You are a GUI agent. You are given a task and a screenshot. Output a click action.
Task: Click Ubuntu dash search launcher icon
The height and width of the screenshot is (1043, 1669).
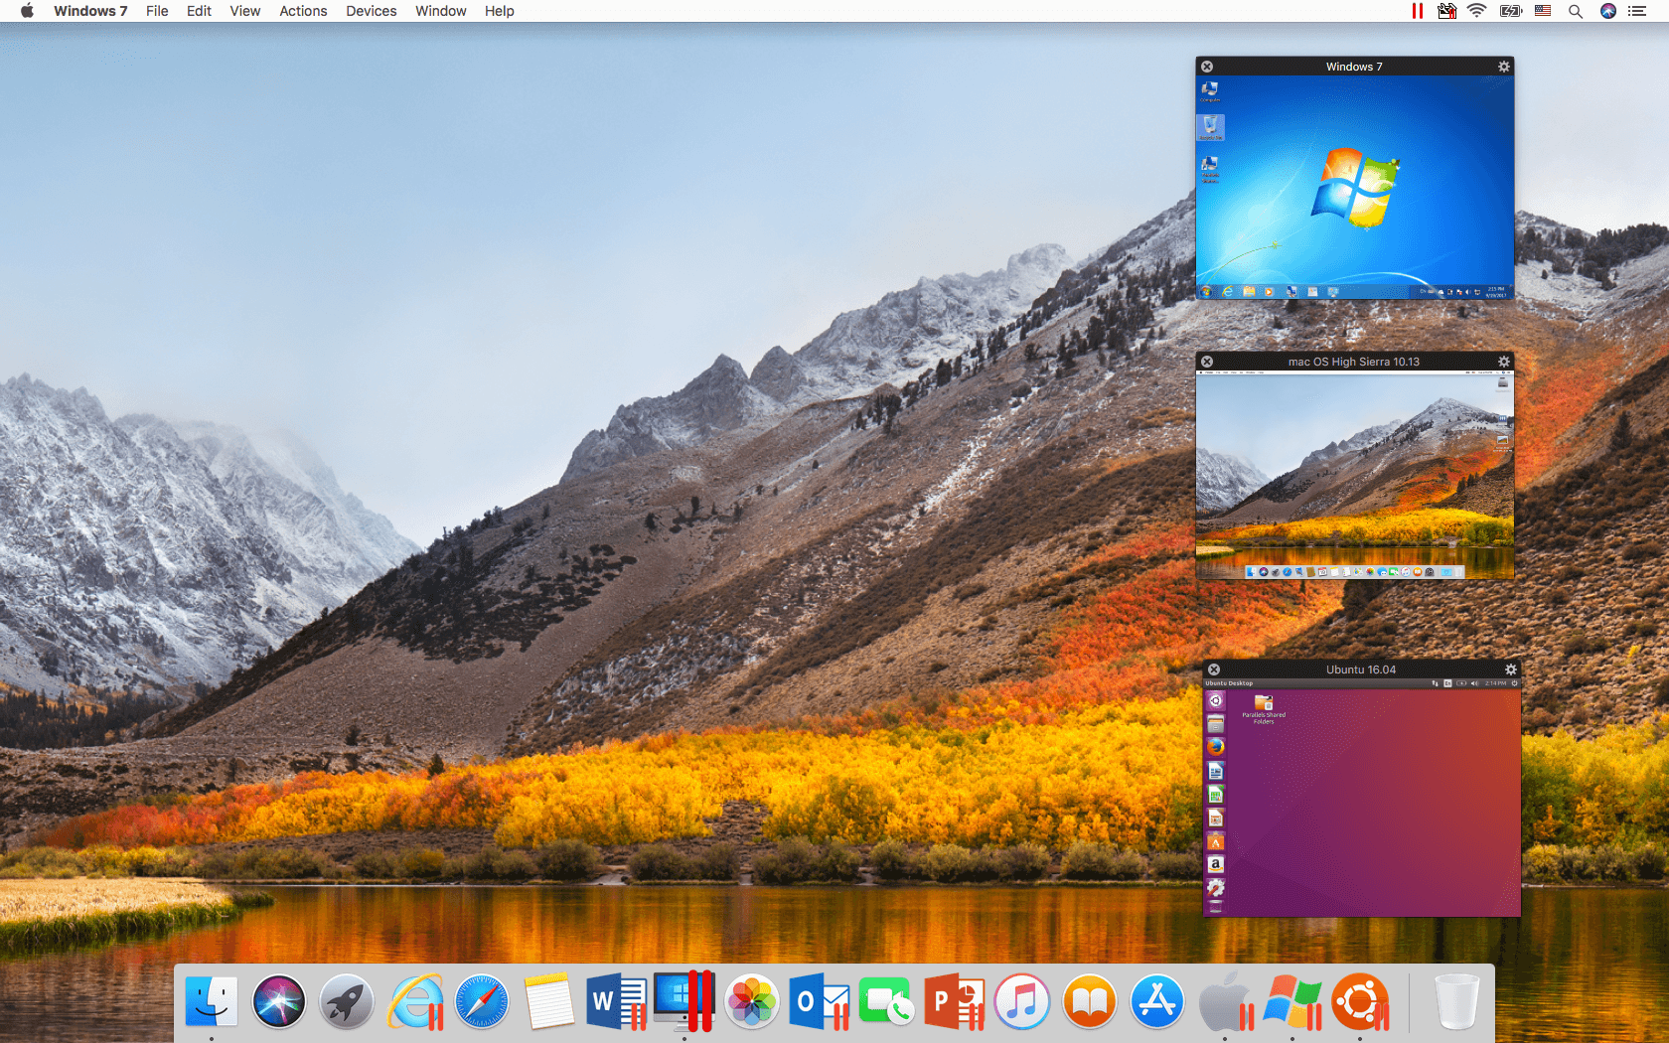tap(1215, 700)
